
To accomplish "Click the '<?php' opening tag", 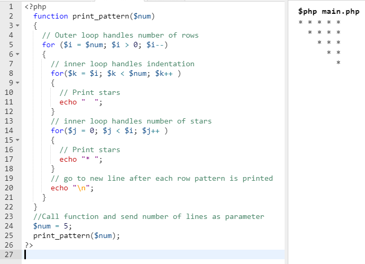I will pyautogui.click(x=35, y=6).
